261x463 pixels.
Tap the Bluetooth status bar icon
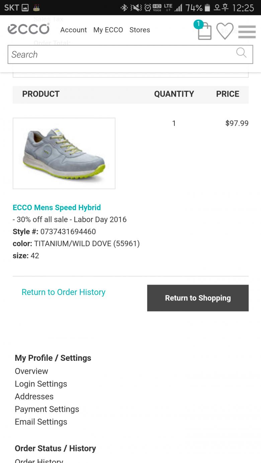(x=124, y=8)
